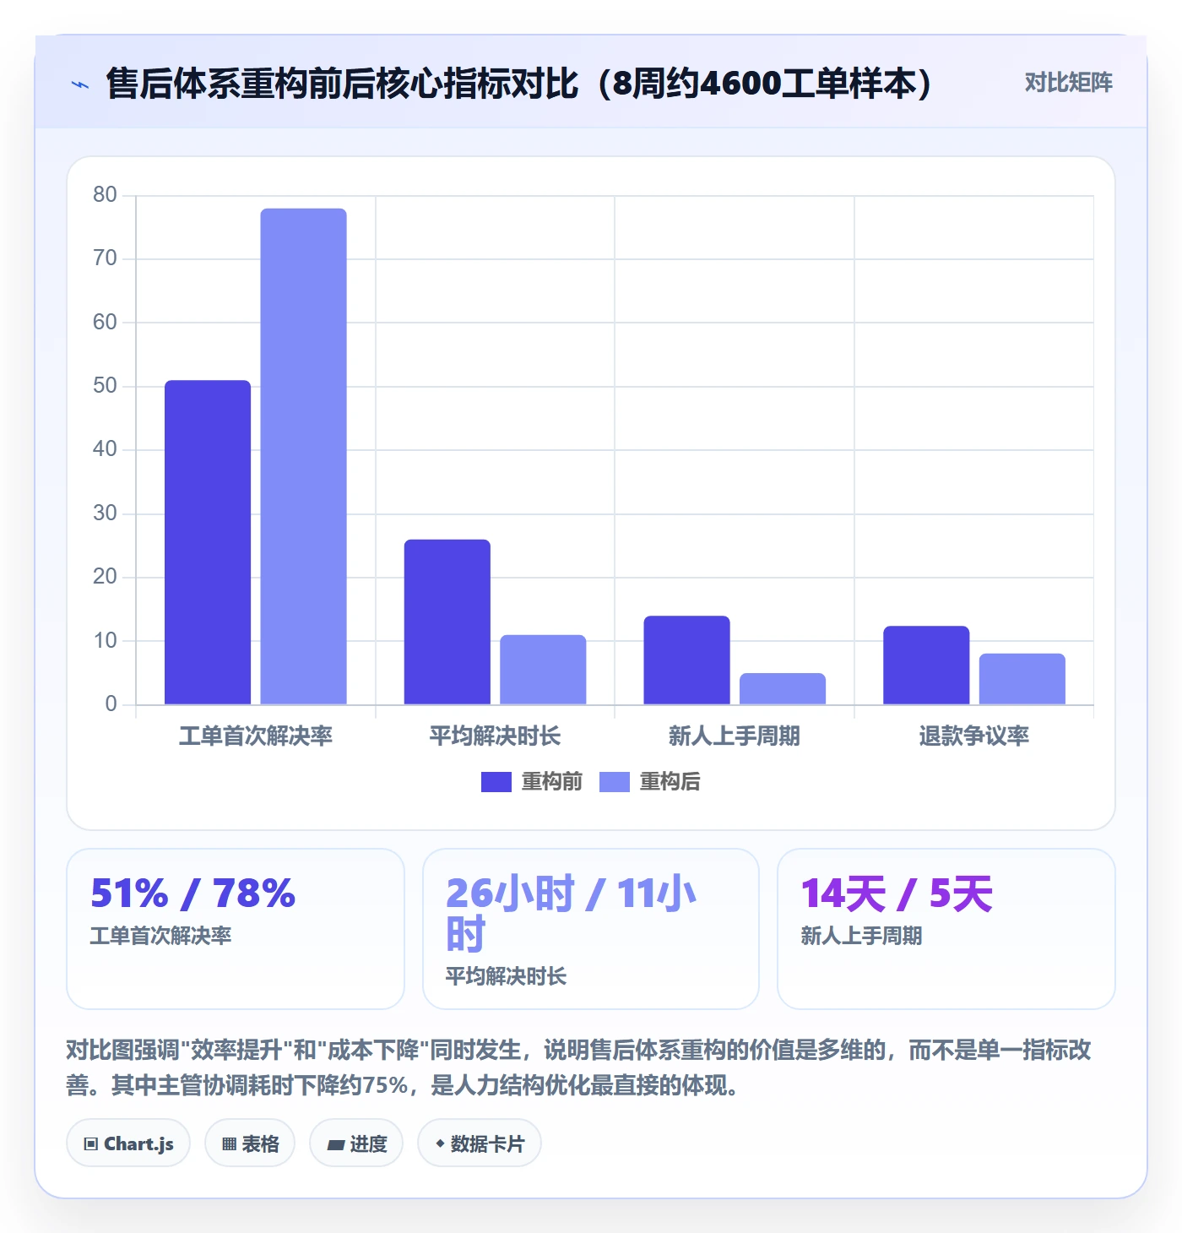Select the 表格 tag
Image resolution: width=1182 pixels, height=1233 pixels.
tap(250, 1143)
